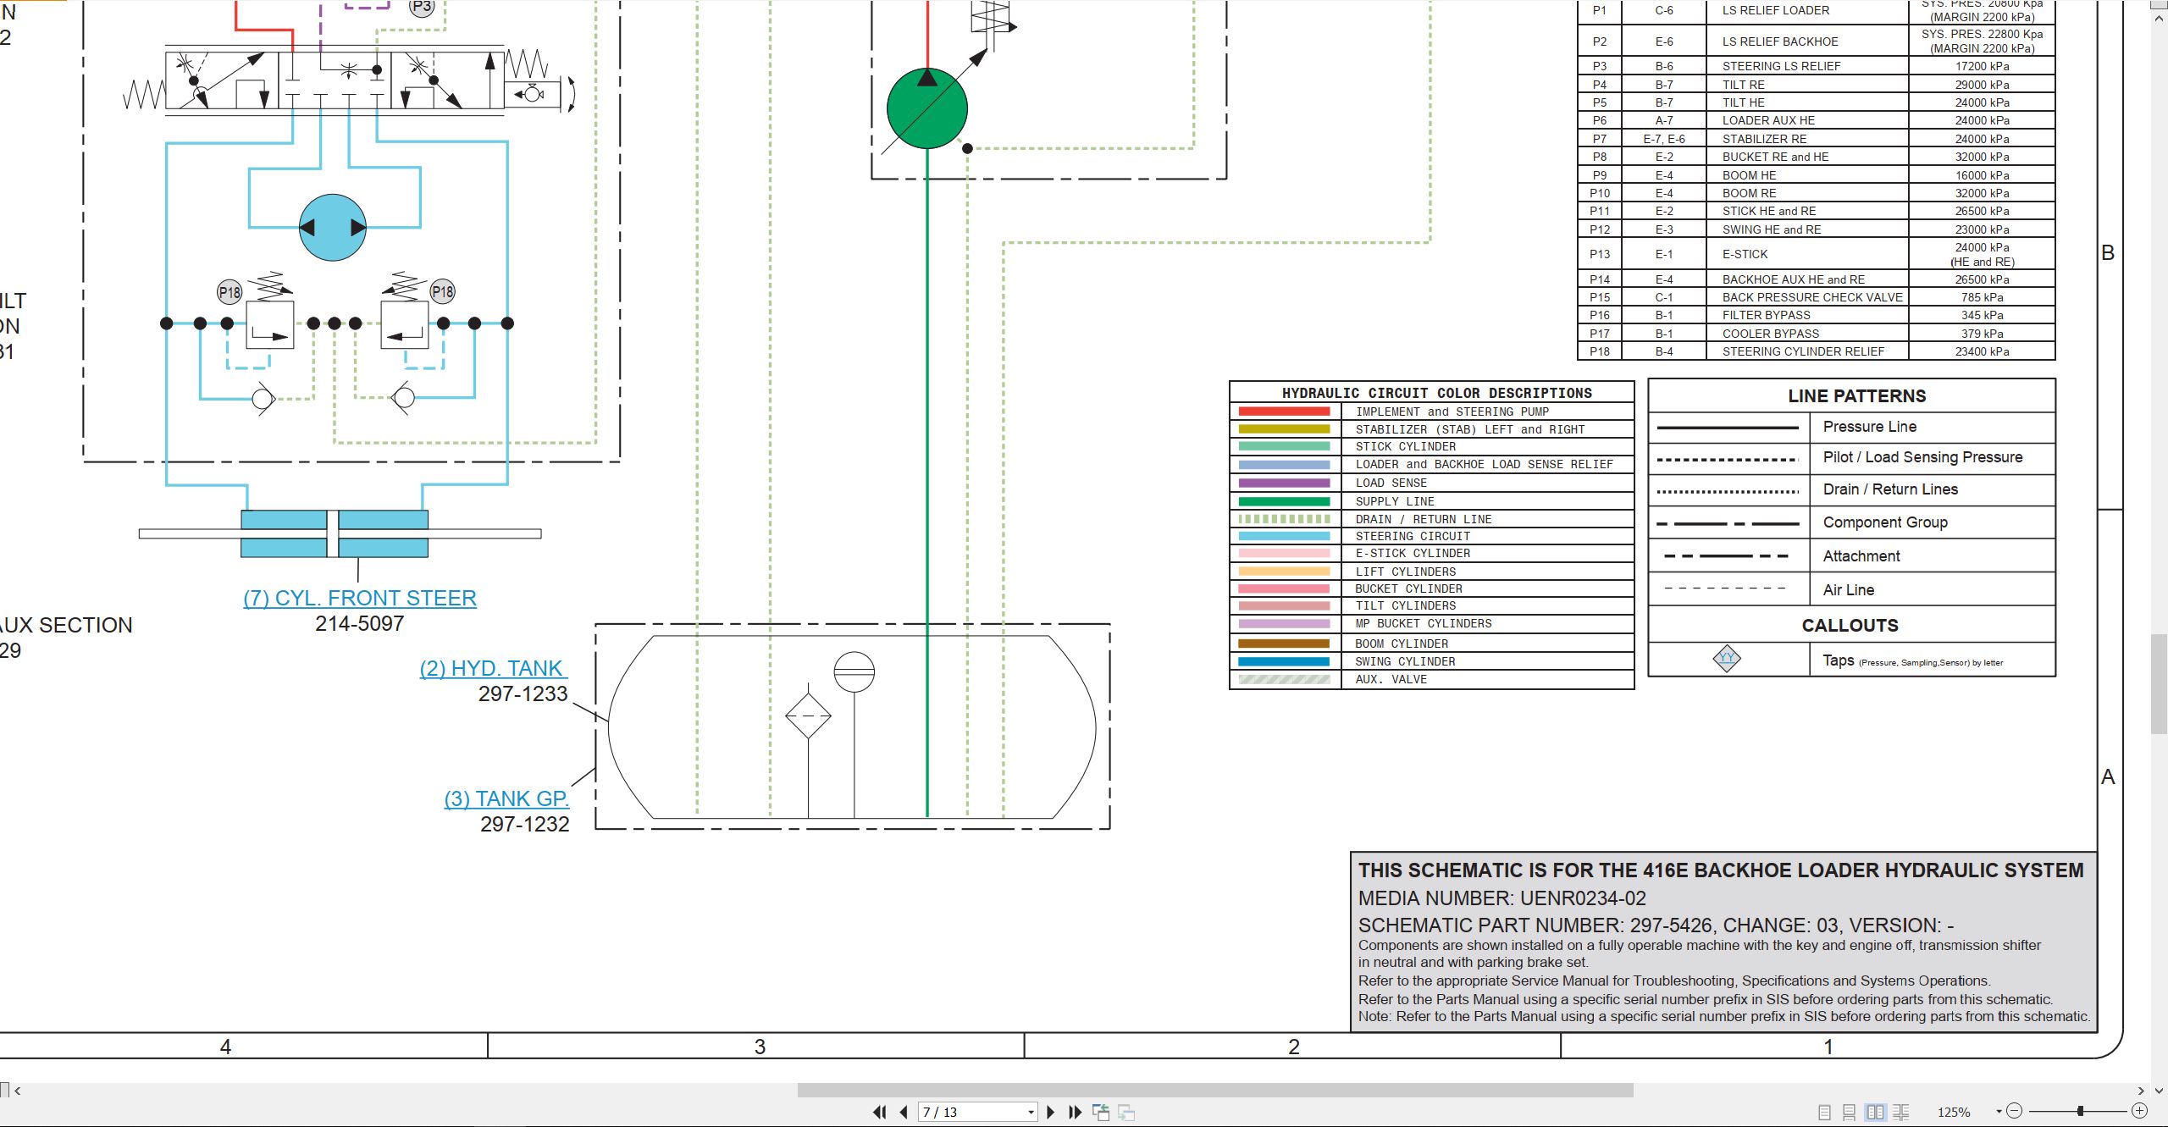
Task: Click the zoom slider handle
Action: click(2080, 1111)
